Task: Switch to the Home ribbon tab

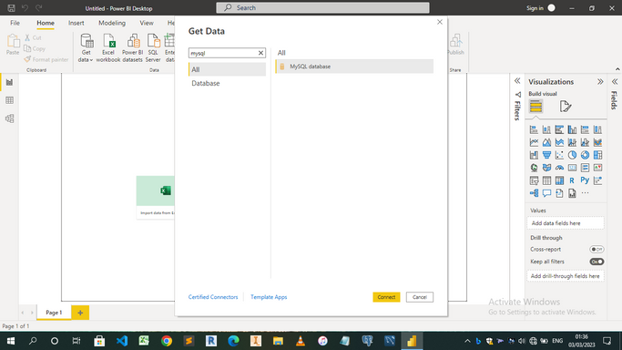Action: [46, 23]
